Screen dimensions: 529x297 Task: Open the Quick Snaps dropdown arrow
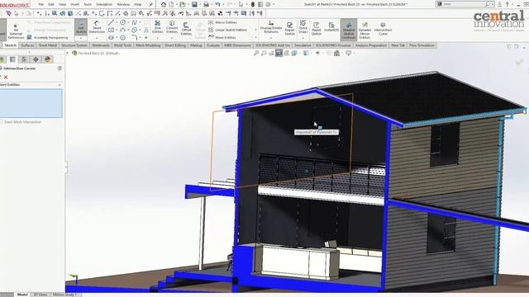(303, 37)
